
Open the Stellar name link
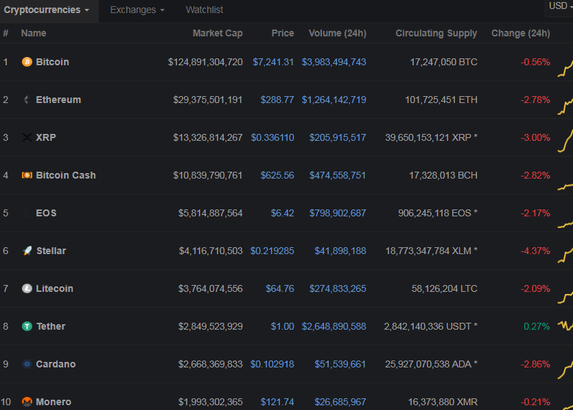51,251
